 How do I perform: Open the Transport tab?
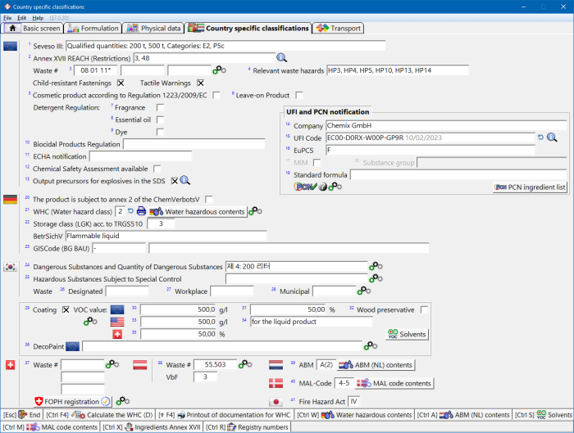click(339, 28)
